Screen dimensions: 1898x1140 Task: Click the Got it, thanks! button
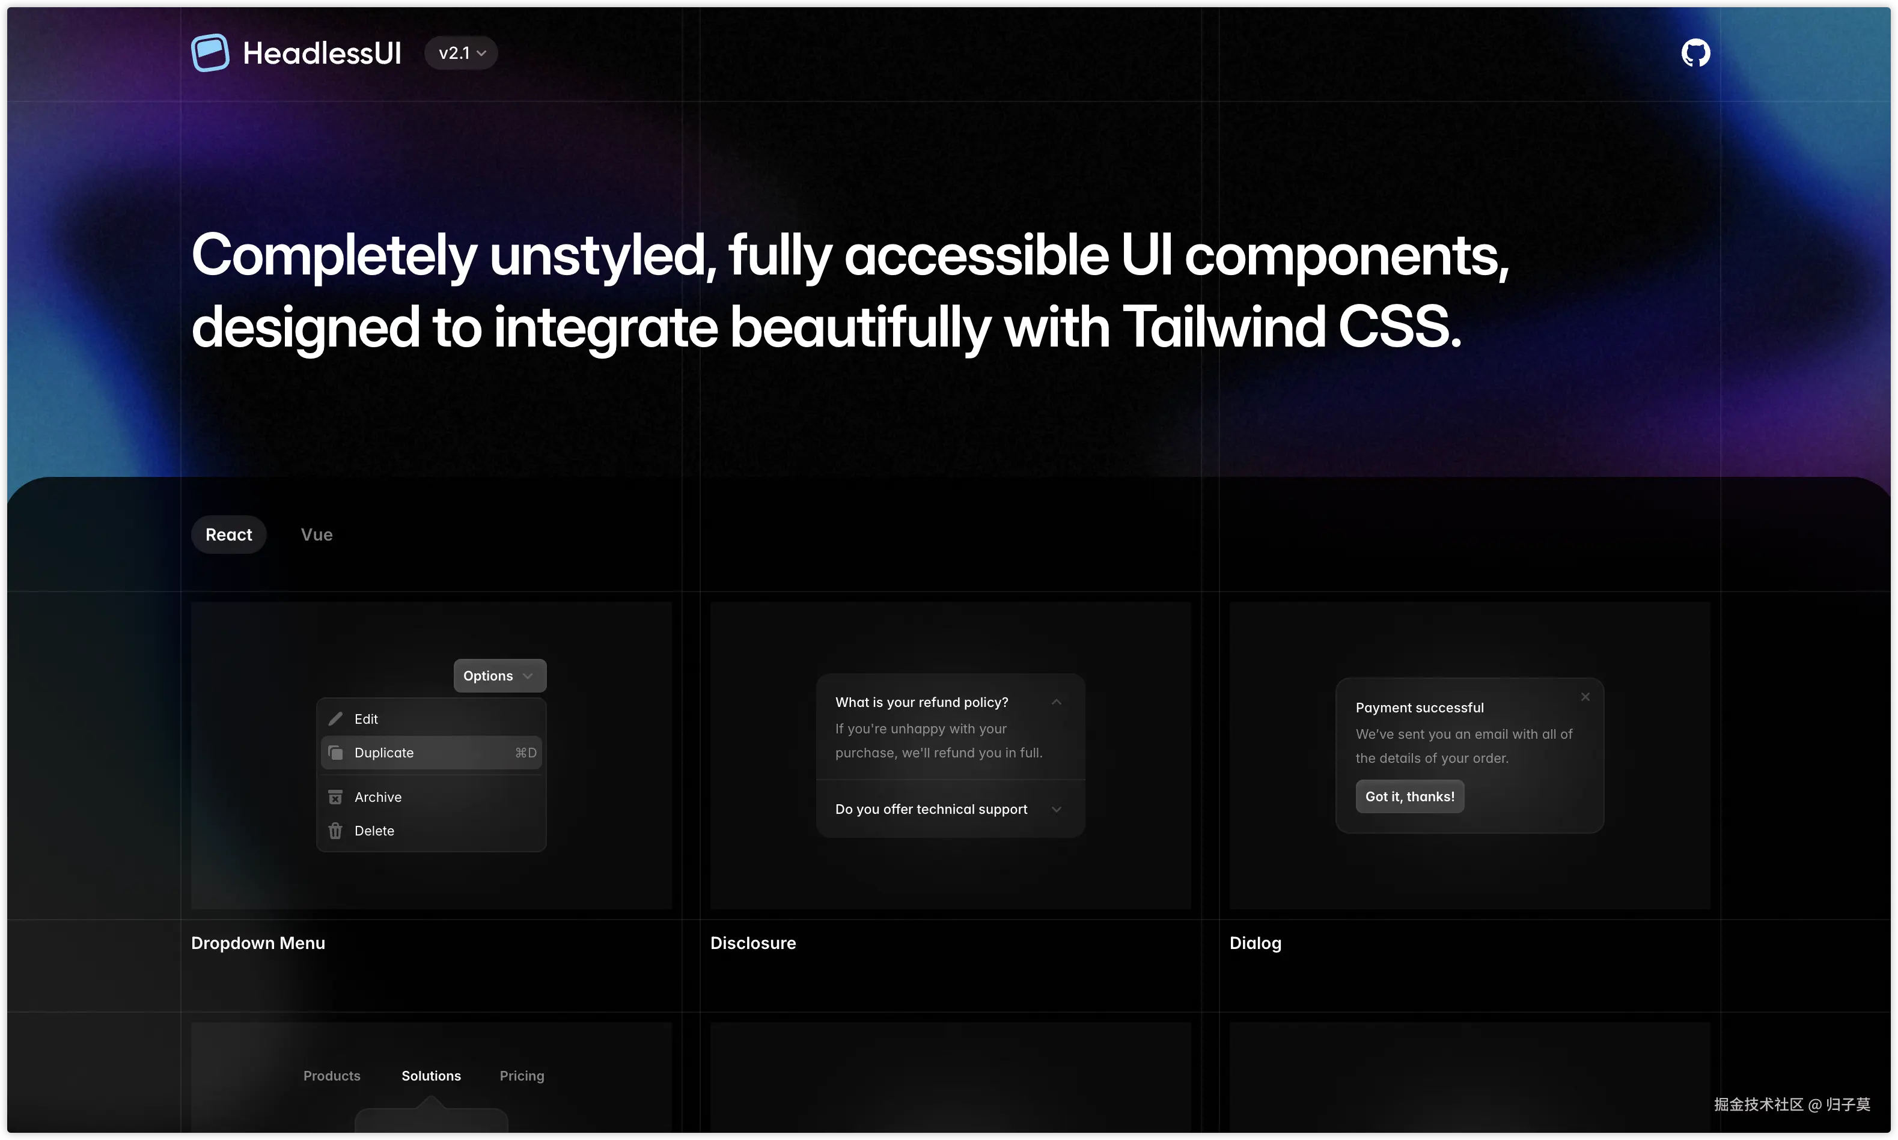click(1409, 796)
